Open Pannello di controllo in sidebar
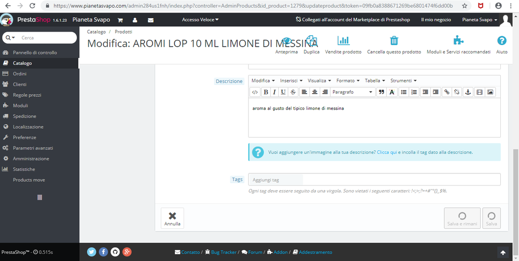Viewport: 519px width, 261px height. coord(39,52)
